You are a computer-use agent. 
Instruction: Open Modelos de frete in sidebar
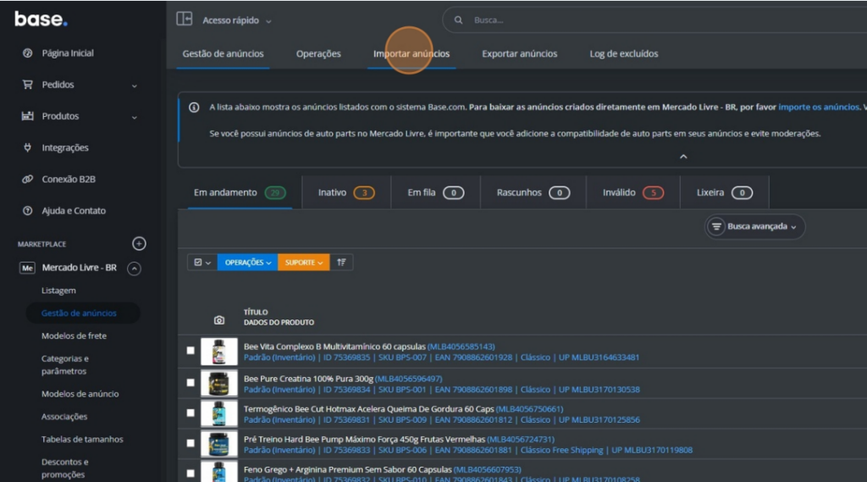point(74,336)
